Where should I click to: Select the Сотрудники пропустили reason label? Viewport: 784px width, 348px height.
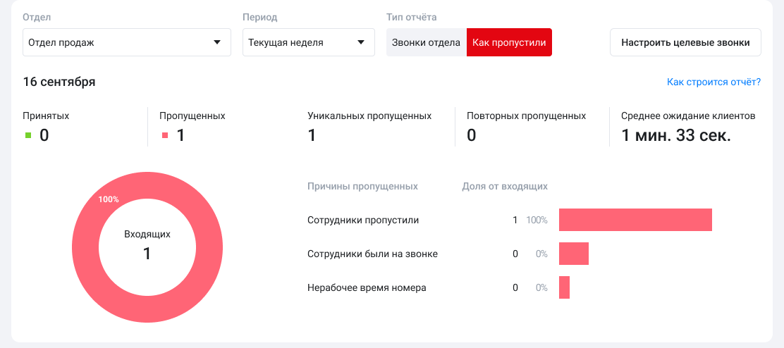click(363, 220)
